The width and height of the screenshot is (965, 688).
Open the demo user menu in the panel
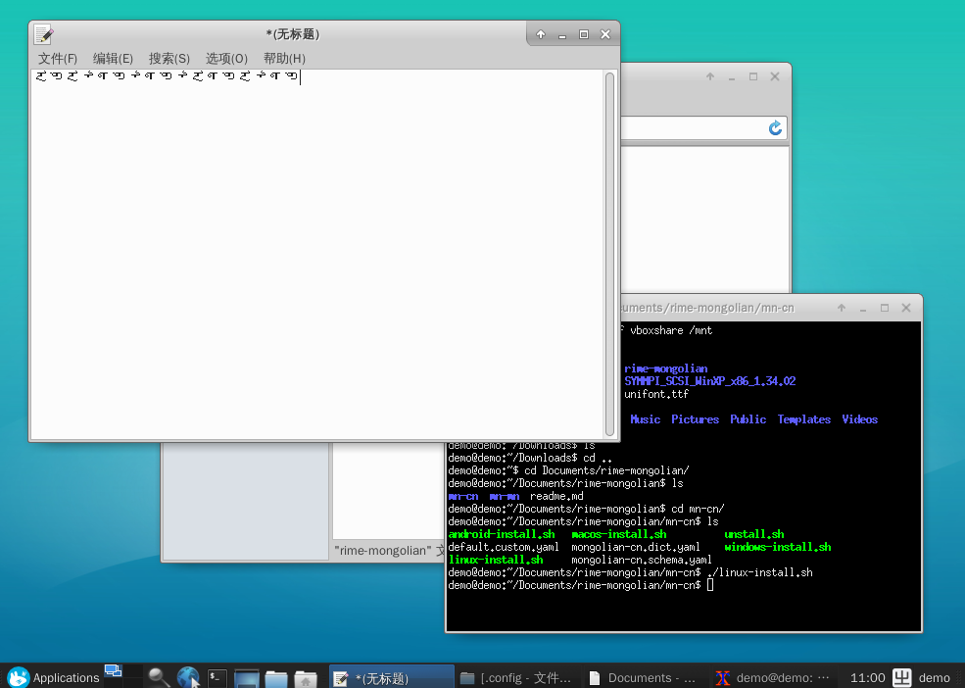pos(934,677)
